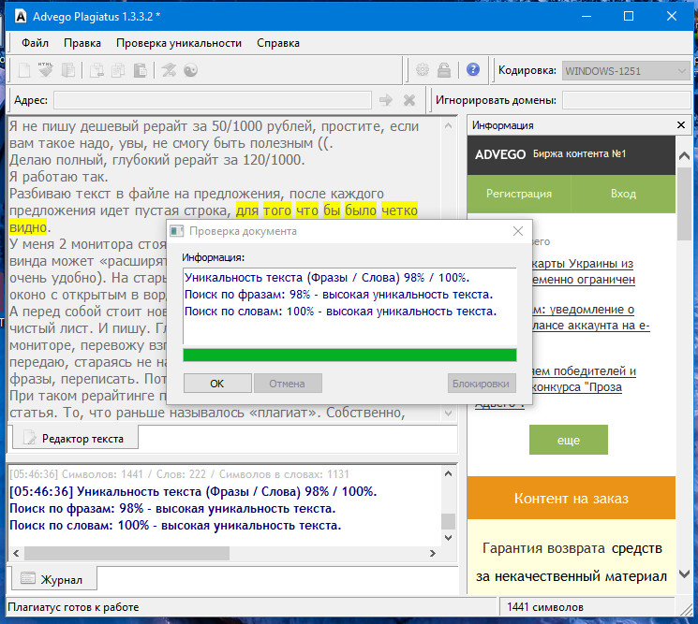Open the Справка menu
This screenshot has width=698, height=624.
click(278, 43)
